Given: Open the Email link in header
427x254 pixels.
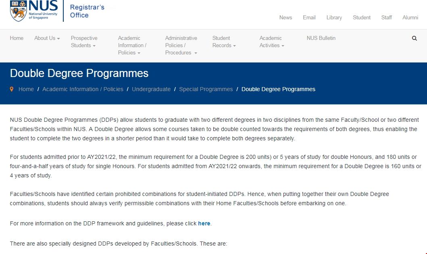Looking at the screenshot, I should tap(309, 17).
